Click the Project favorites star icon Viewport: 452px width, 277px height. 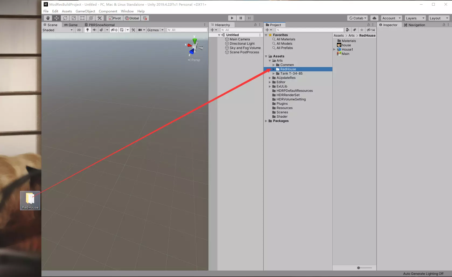tap(362, 30)
